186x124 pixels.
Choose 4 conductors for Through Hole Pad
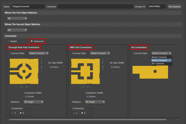point(21,113)
